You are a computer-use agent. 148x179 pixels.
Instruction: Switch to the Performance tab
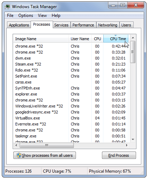[x=83, y=25]
